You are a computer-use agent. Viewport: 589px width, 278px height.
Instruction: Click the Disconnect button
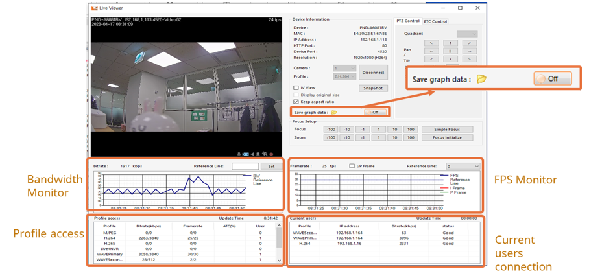[373, 72]
